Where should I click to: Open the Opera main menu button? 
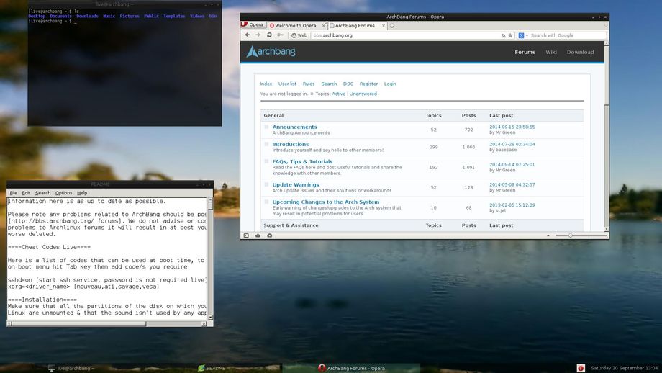[253, 25]
